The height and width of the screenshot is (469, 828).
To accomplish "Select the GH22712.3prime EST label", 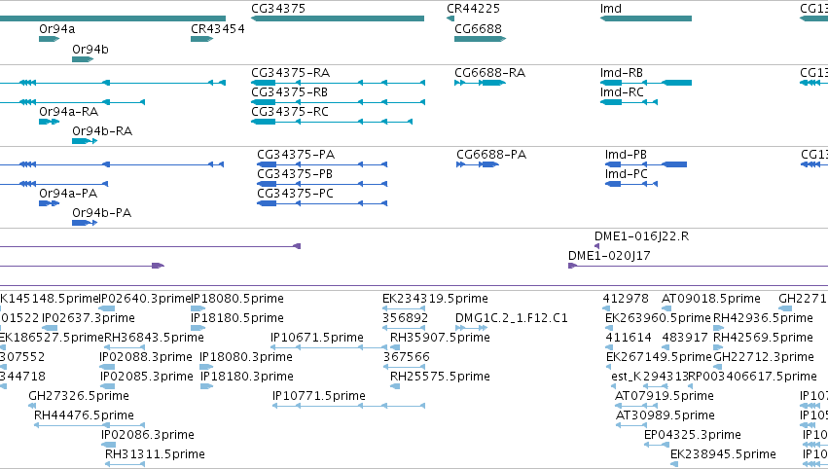I will (x=764, y=357).
